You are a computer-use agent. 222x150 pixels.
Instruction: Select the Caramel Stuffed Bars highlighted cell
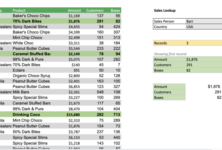[31, 54]
